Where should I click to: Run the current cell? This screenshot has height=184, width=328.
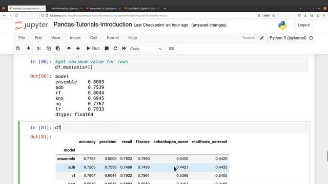point(93,49)
